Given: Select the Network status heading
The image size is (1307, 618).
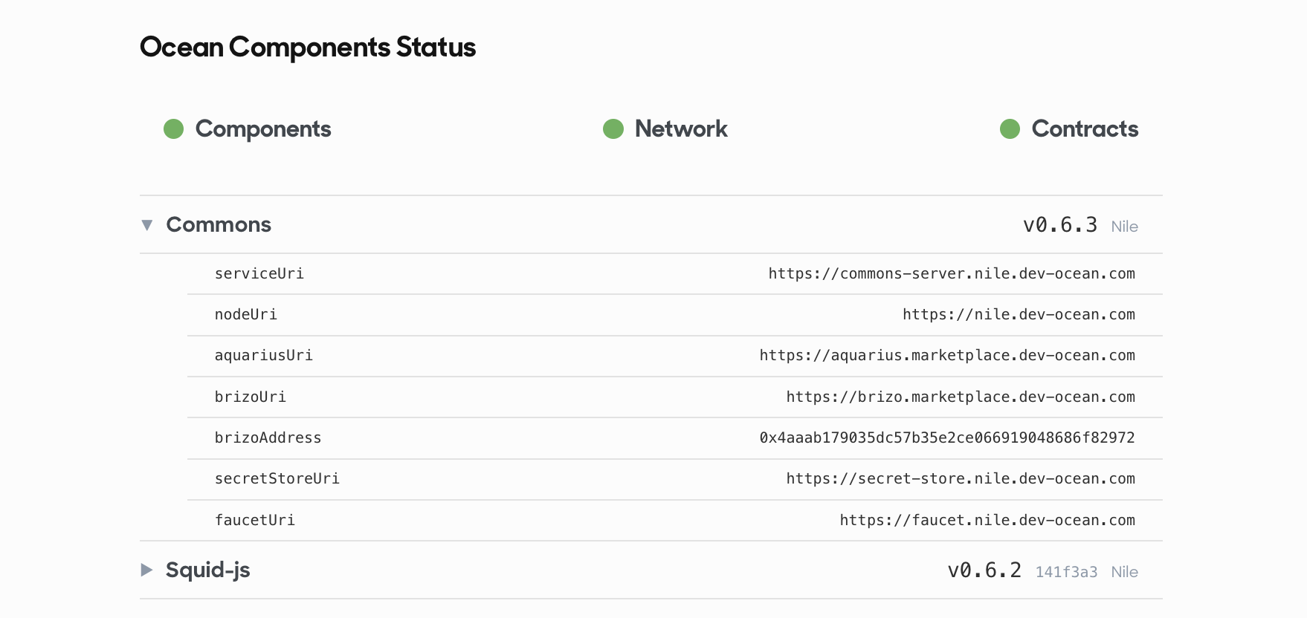Looking at the screenshot, I should coord(681,129).
